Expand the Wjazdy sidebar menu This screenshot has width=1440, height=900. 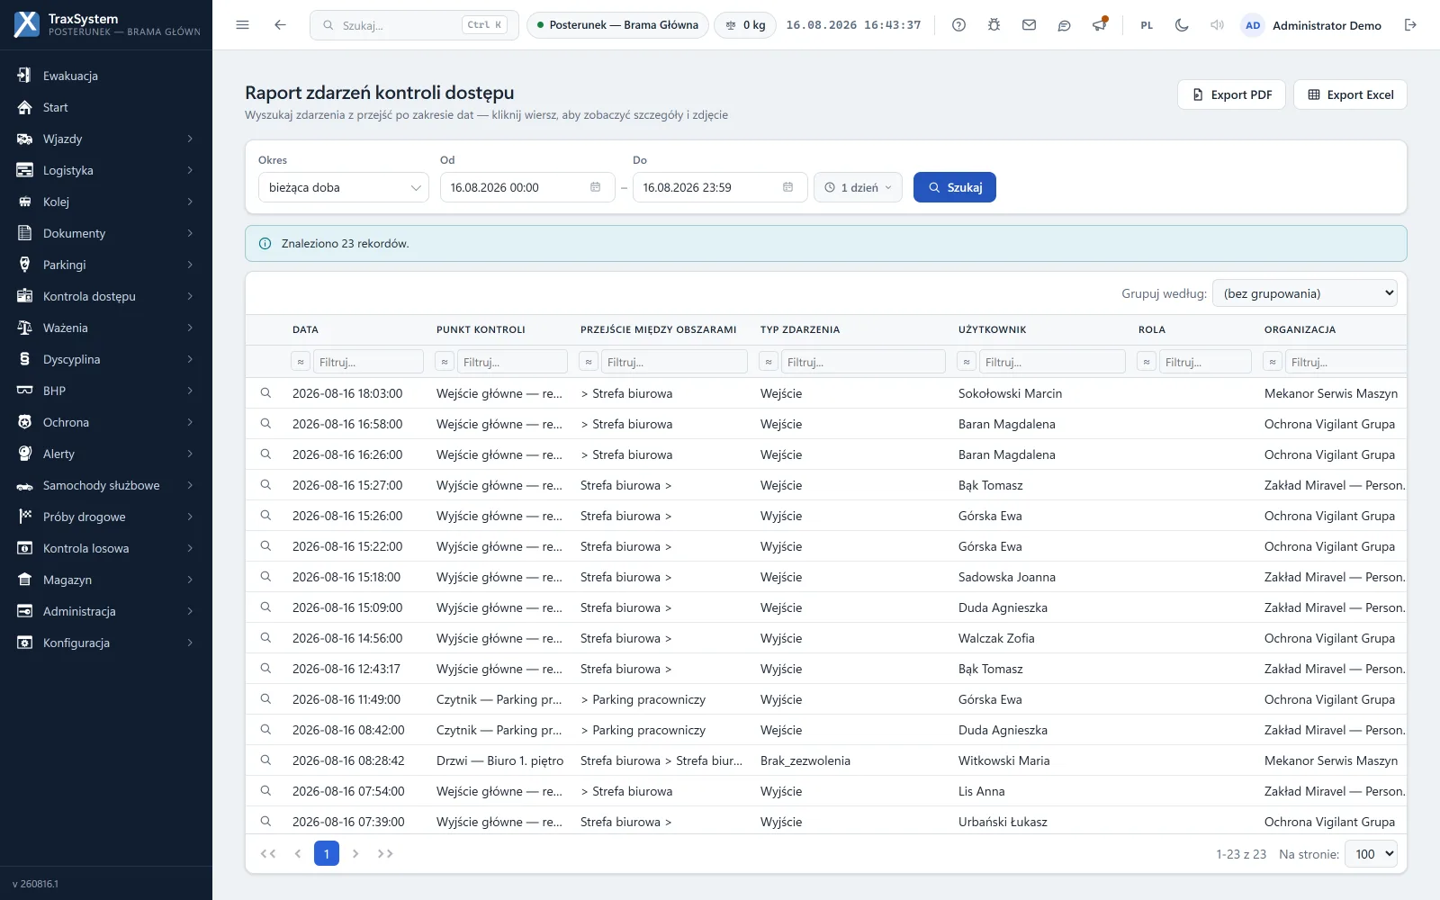pyautogui.click(x=106, y=139)
